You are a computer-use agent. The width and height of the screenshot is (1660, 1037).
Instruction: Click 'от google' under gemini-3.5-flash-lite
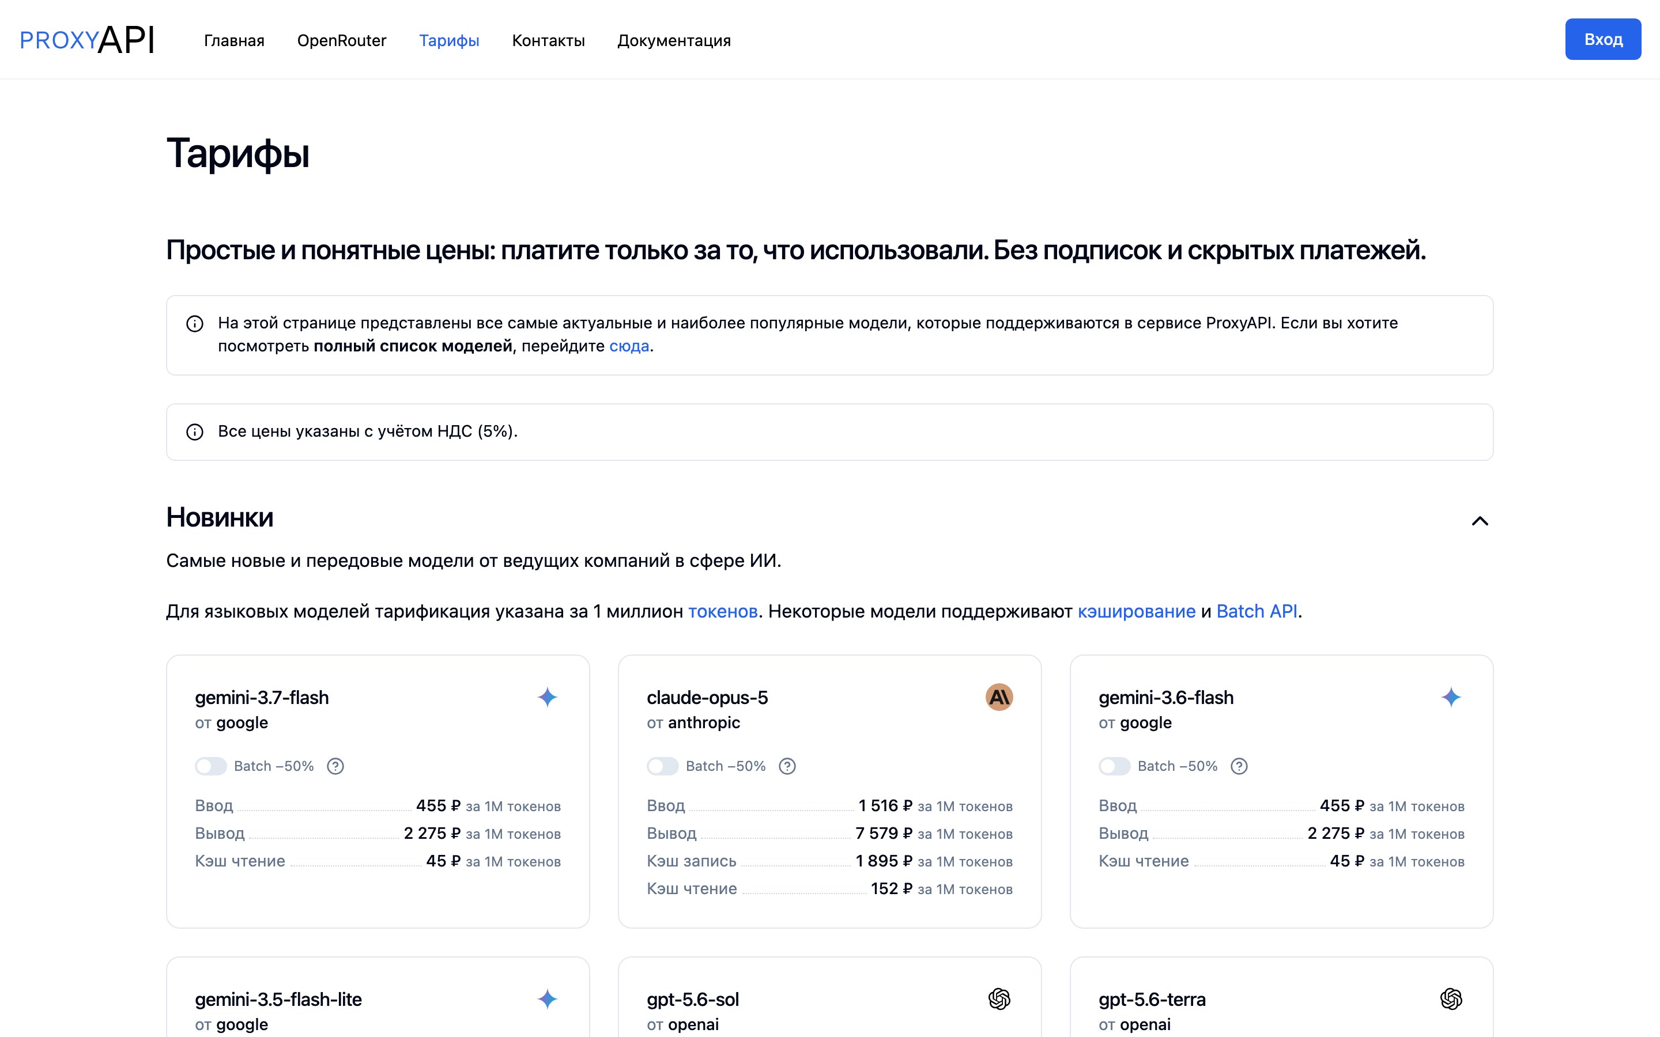pos(231,1025)
